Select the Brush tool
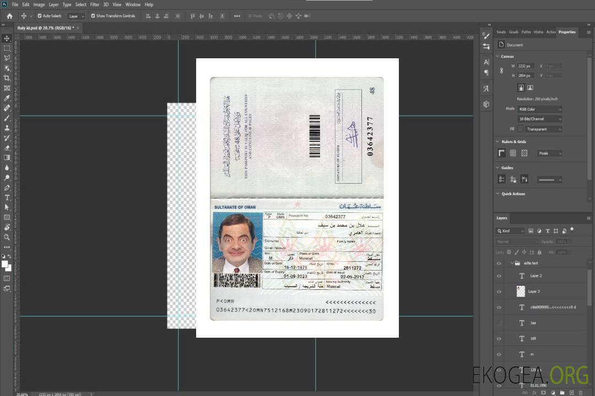The image size is (595, 396). click(x=7, y=118)
